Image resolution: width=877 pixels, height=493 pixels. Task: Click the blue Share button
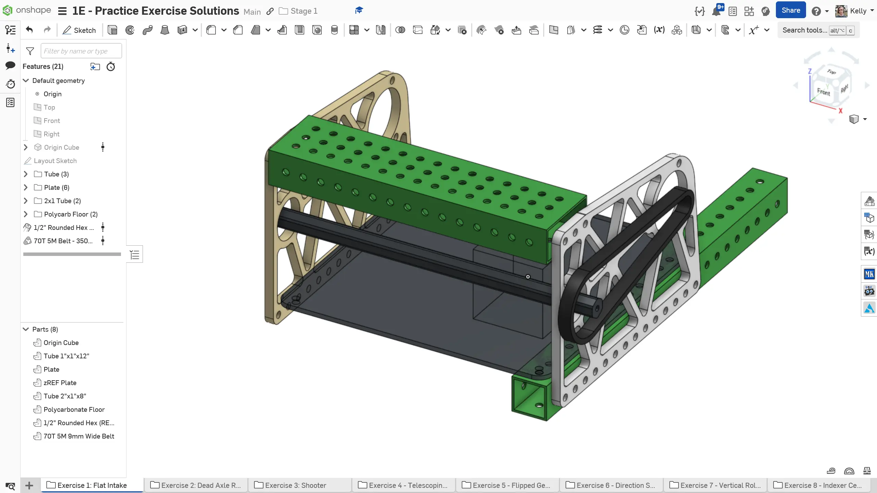click(x=791, y=10)
